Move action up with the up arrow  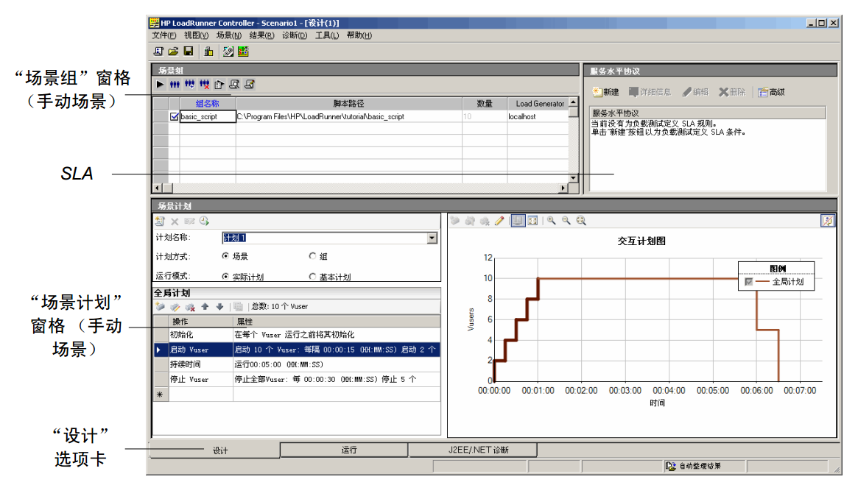(205, 307)
